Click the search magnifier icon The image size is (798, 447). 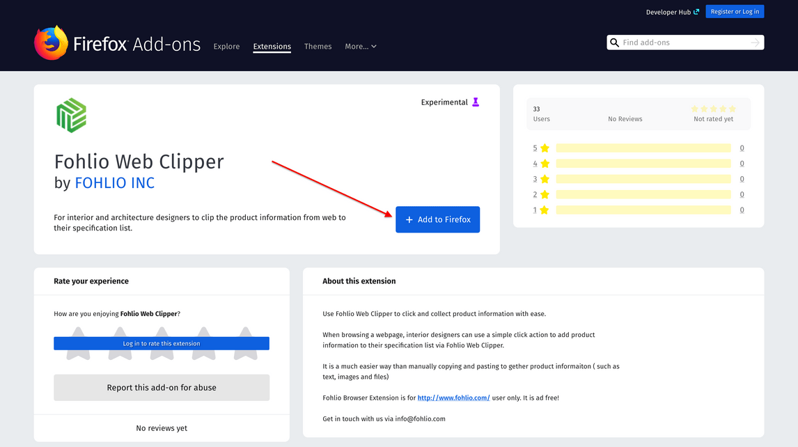coord(615,42)
